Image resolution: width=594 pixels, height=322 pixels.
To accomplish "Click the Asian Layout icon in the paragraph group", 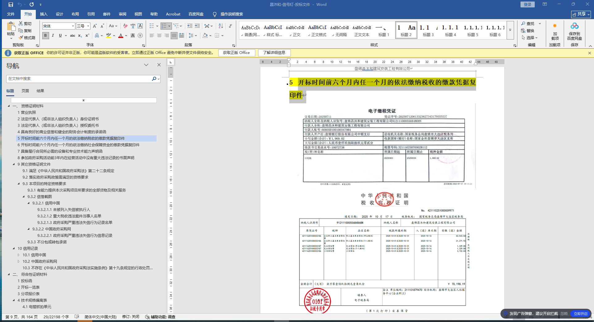I will (x=207, y=26).
